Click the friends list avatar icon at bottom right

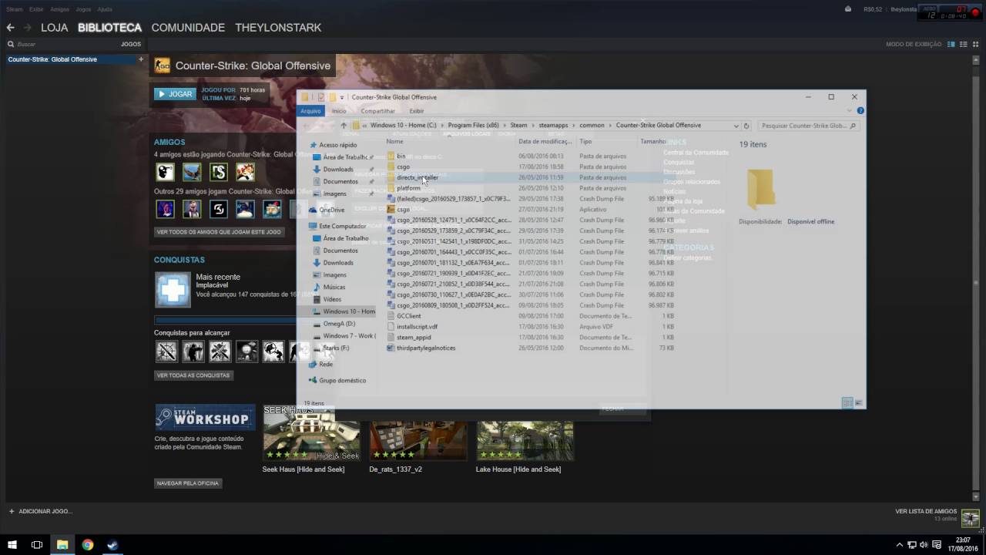pos(971,518)
